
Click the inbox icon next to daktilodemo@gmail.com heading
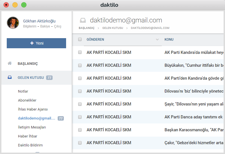click(83, 20)
